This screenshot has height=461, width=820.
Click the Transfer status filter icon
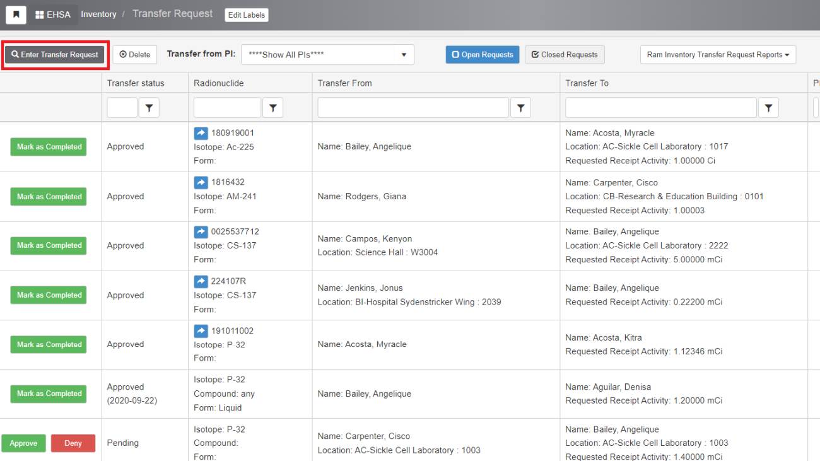click(149, 108)
